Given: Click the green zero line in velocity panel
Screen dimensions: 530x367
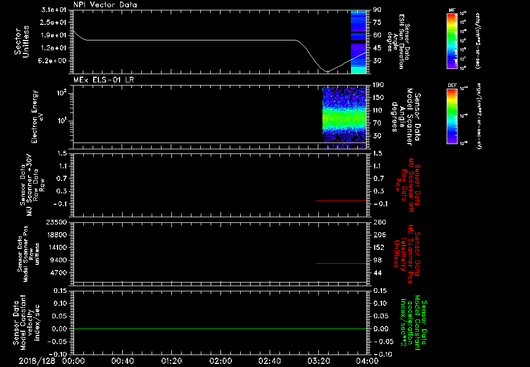Looking at the screenshot, I should (x=219, y=329).
